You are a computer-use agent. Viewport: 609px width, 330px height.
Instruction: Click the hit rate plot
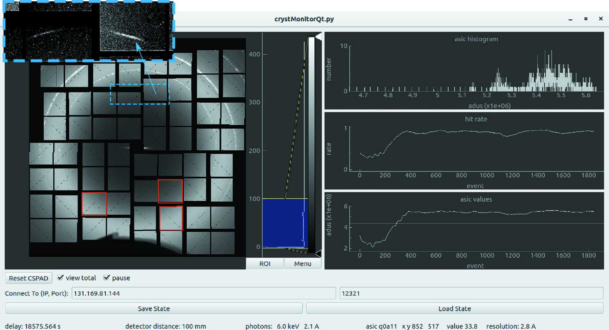tap(464, 151)
